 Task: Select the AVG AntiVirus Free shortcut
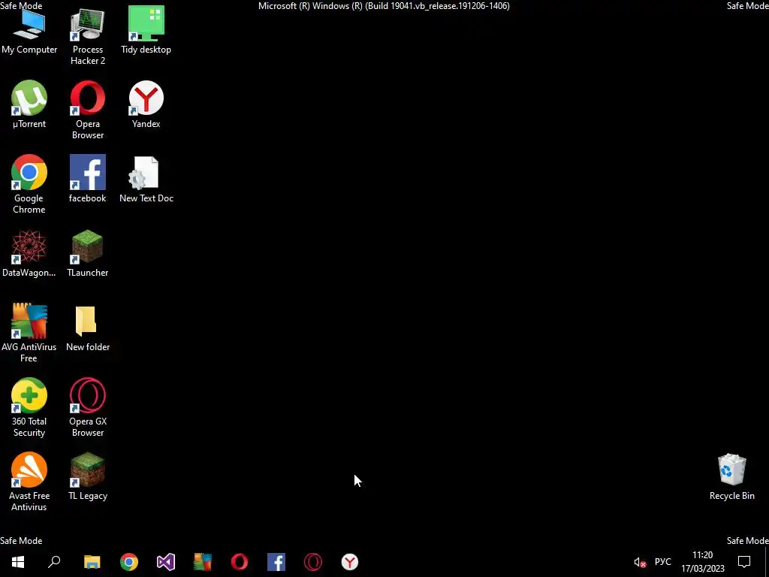pyautogui.click(x=29, y=333)
